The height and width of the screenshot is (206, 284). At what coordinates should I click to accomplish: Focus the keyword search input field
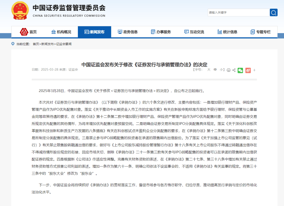pyautogui.click(x=239, y=13)
